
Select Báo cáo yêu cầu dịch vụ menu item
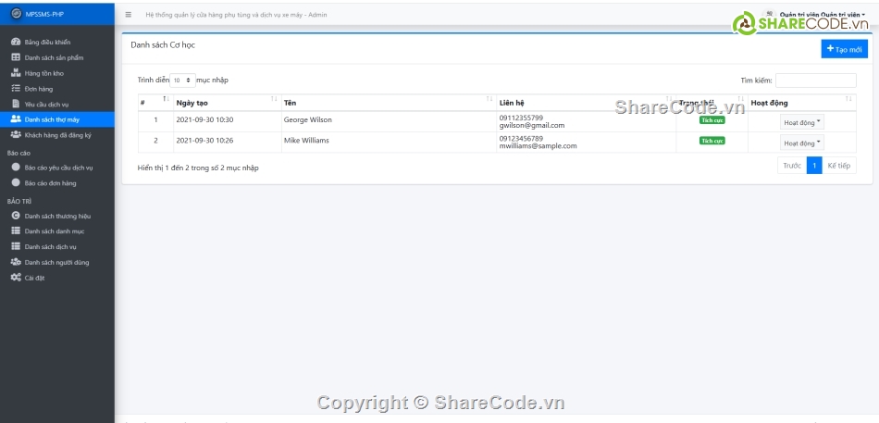[x=58, y=168]
